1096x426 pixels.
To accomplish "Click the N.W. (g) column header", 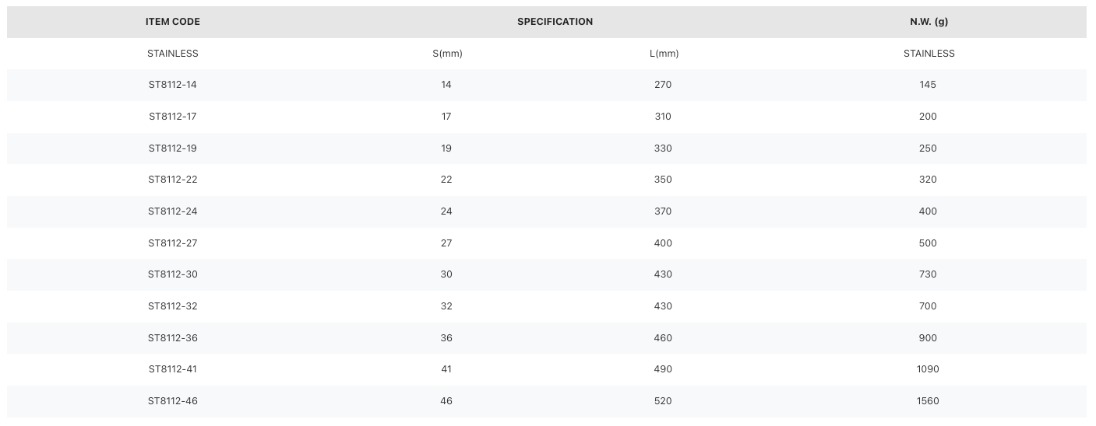I will (x=929, y=22).
